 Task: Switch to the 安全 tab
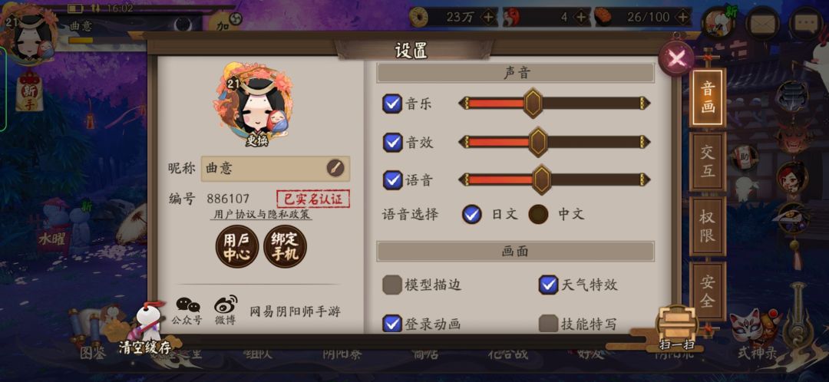coord(707,291)
